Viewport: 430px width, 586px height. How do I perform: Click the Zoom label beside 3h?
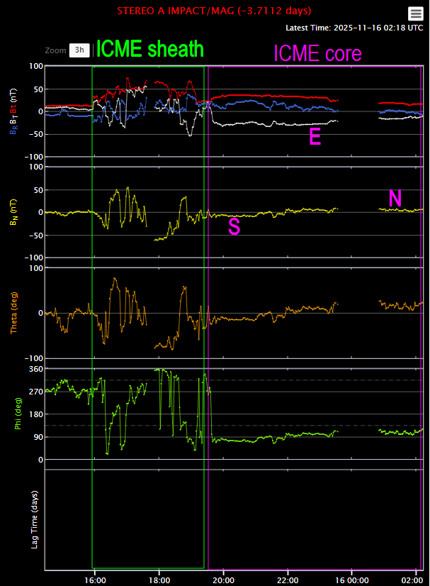coord(56,50)
